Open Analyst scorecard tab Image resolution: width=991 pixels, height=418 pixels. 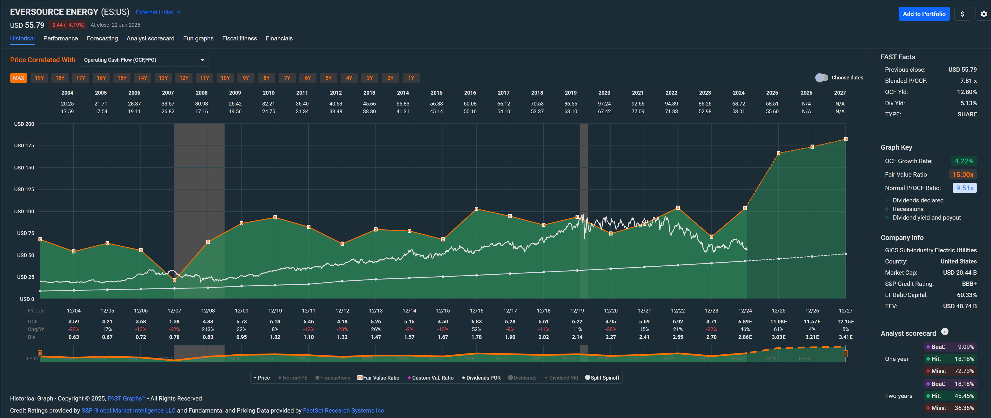150,38
